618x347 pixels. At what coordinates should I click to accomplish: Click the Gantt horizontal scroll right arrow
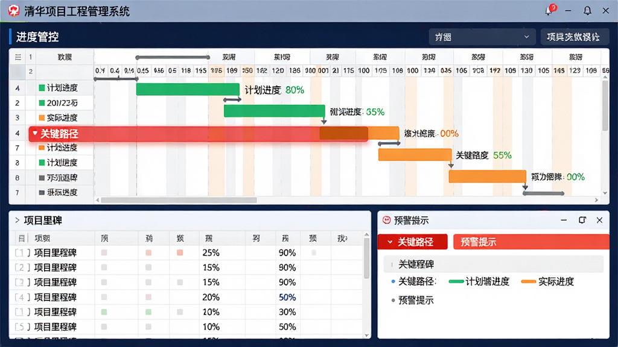pos(596,200)
